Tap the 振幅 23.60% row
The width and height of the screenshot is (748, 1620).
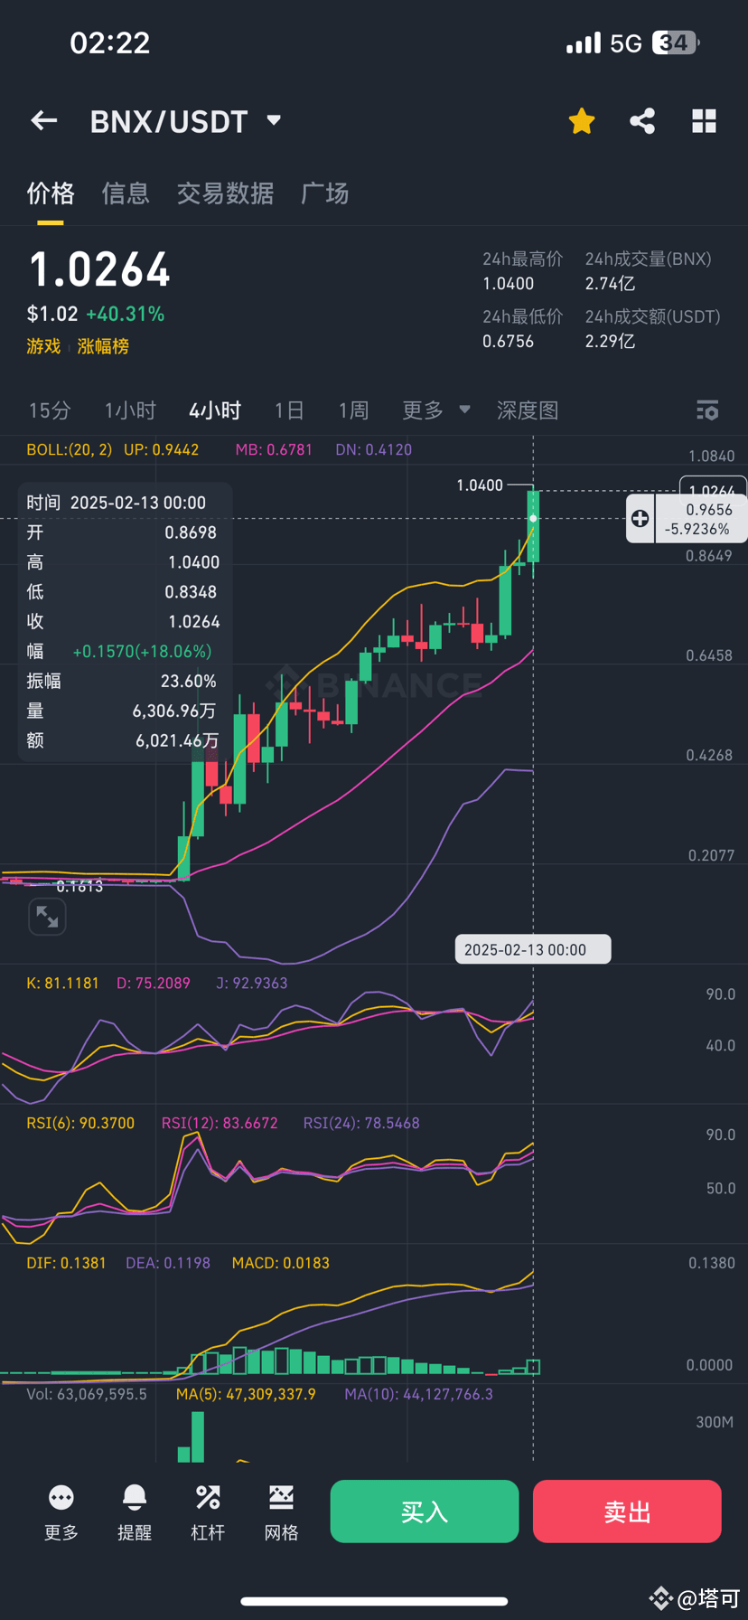121,681
